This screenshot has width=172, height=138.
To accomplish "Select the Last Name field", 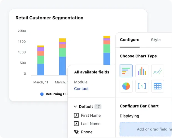I will tap(91, 124).
